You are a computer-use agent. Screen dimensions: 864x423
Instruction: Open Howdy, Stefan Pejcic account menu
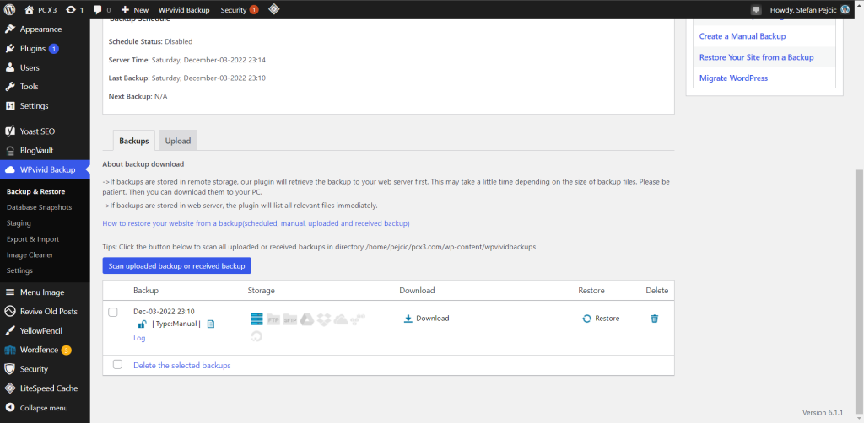click(x=811, y=10)
